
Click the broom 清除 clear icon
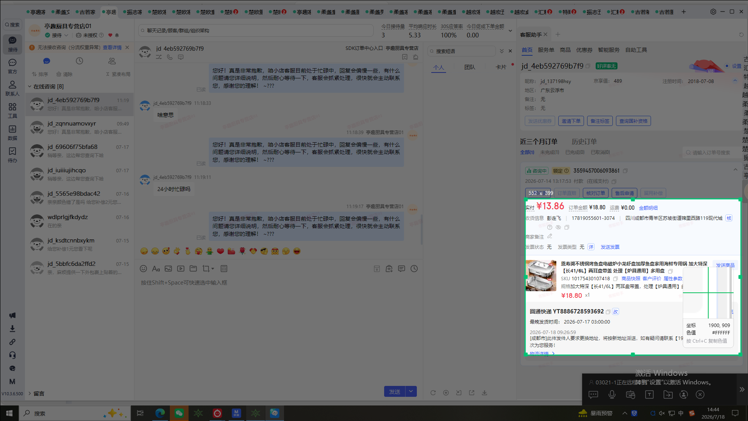click(64, 74)
